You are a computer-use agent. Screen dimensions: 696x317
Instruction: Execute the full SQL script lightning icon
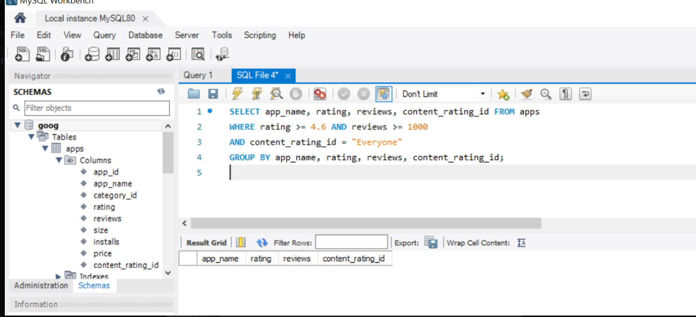[x=237, y=94]
